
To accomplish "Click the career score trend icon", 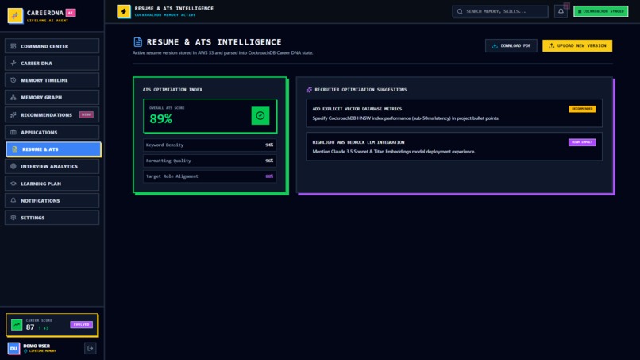I will pos(17,325).
